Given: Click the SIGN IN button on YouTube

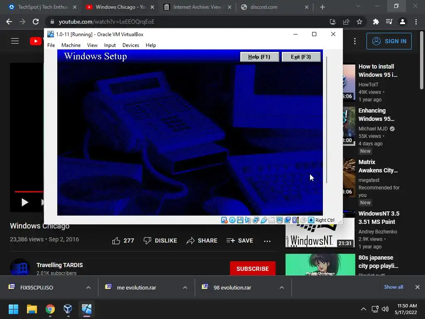Looking at the screenshot, I should [x=389, y=41].
